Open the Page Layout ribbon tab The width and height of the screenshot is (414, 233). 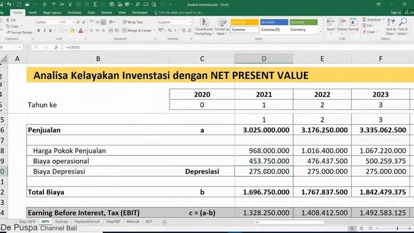coord(52,12)
